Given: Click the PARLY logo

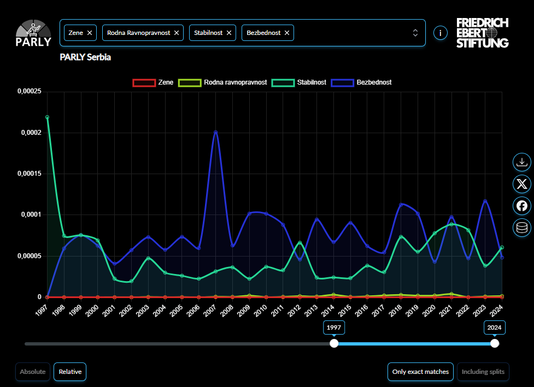Looking at the screenshot, I should [33, 34].
